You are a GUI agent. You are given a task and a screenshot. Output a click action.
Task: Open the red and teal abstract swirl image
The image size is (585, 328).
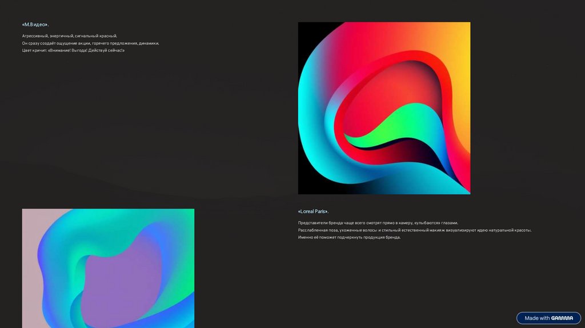point(384,108)
